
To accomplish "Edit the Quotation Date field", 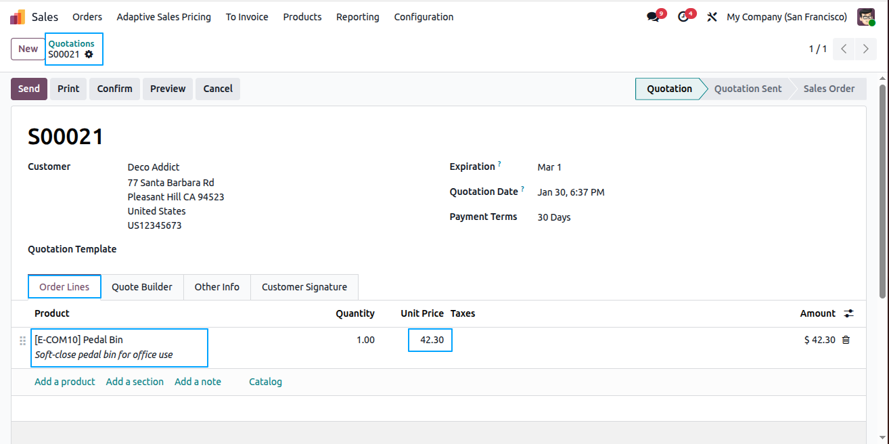I will coord(571,192).
